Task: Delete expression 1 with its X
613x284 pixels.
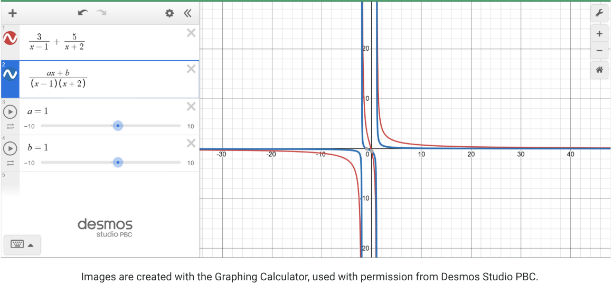Action: [x=191, y=33]
